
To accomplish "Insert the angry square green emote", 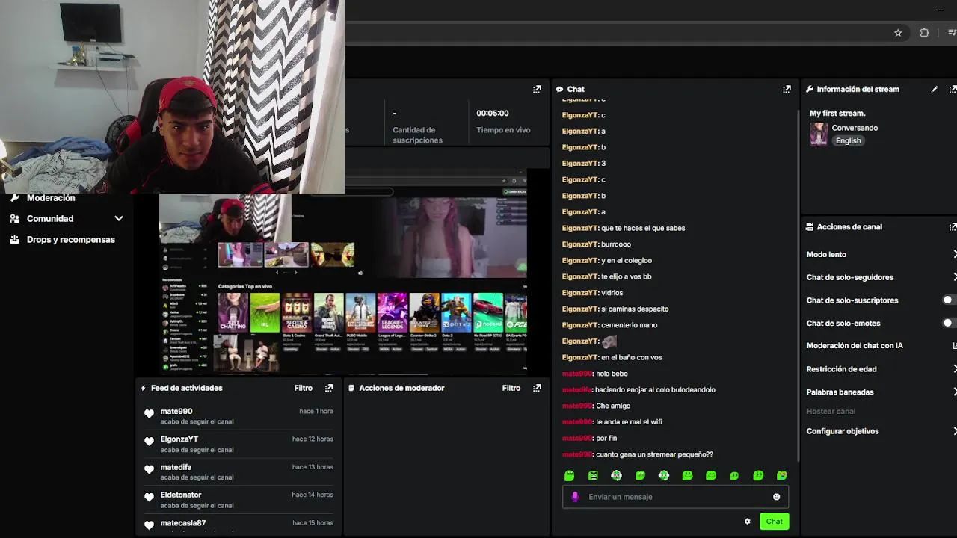I will (593, 475).
